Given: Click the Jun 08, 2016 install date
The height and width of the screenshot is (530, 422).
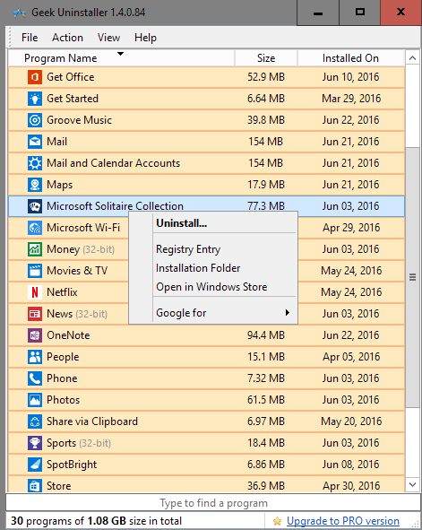Looking at the screenshot, I should click(x=350, y=465).
